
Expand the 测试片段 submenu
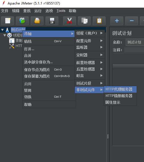click(90, 83)
